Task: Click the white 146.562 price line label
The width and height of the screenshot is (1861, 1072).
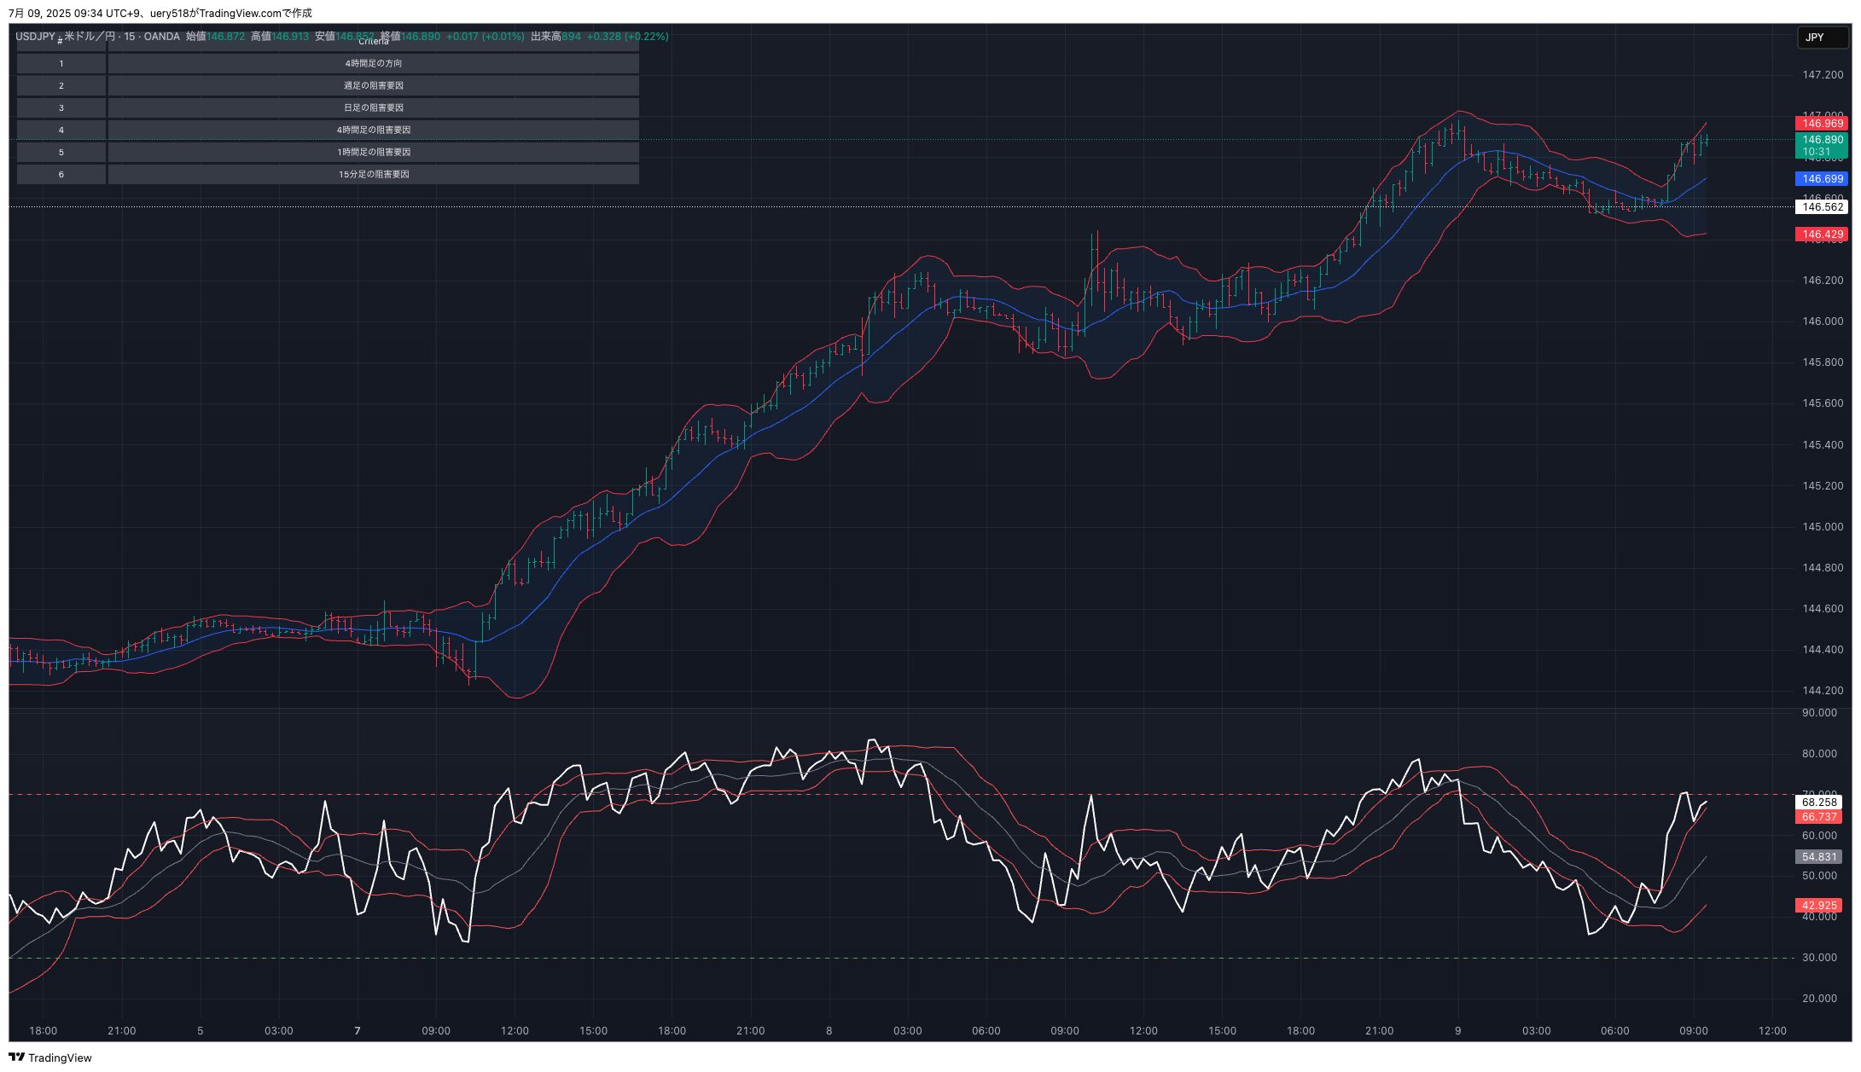Action: [1822, 207]
